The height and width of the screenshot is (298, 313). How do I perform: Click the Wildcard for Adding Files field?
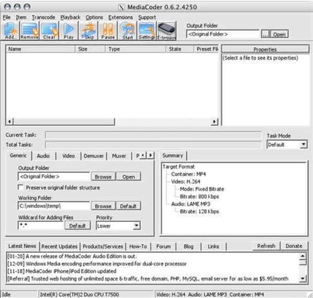(x=41, y=226)
